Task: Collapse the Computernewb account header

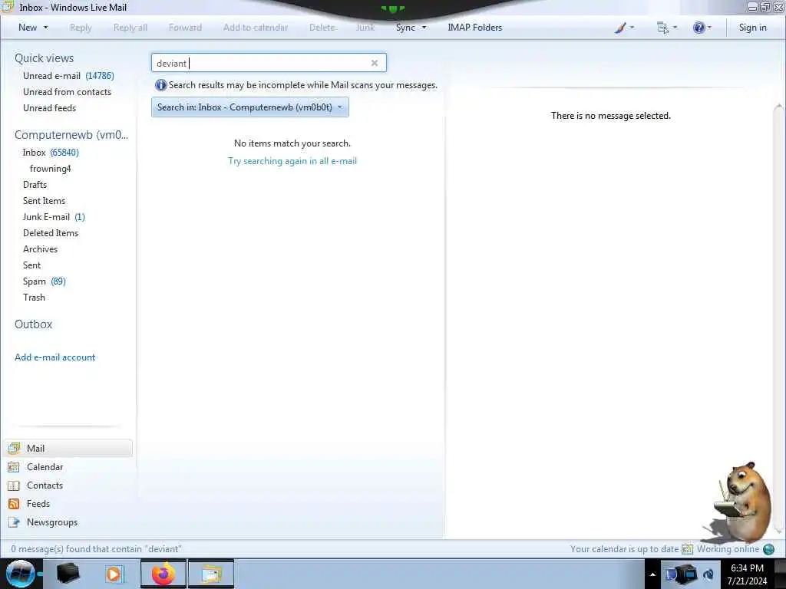Action: (71, 135)
